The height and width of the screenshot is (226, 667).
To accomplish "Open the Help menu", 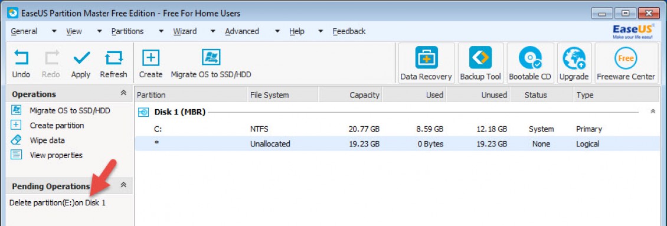I will click(x=296, y=31).
